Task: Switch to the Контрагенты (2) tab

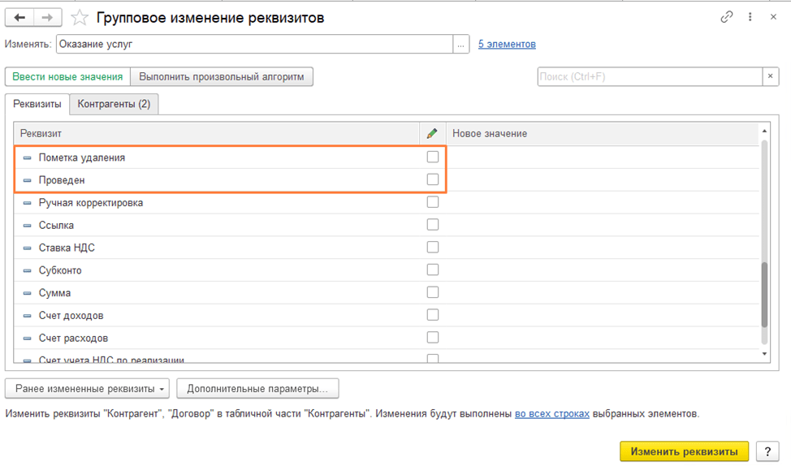Action: [114, 104]
